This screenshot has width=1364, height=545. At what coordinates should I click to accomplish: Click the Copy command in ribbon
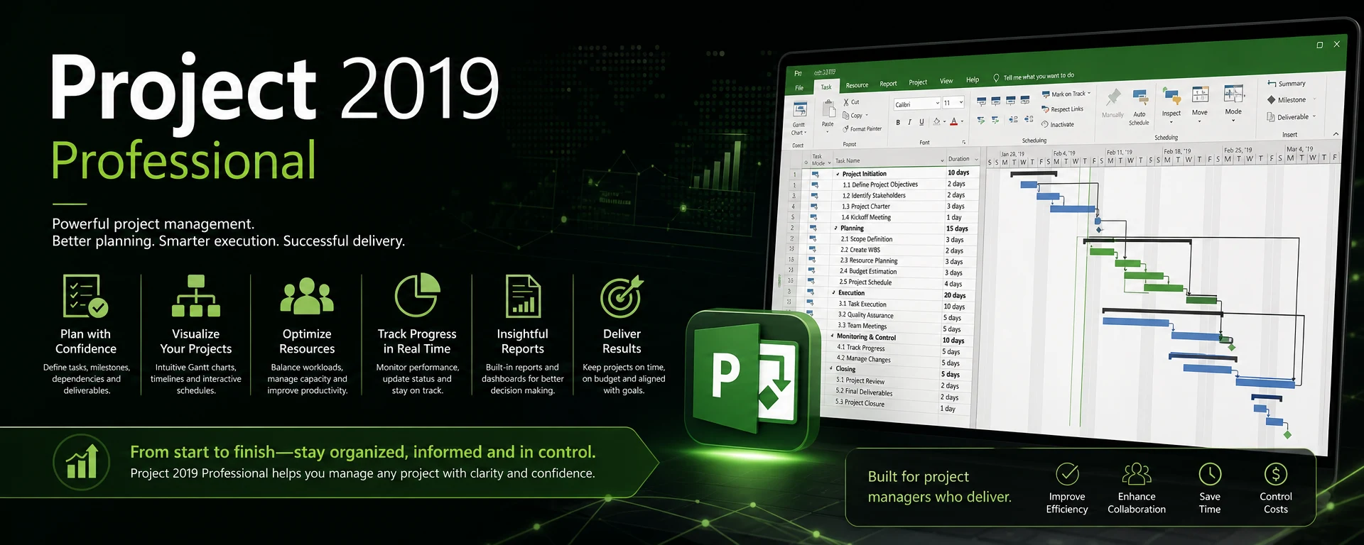[x=855, y=116]
